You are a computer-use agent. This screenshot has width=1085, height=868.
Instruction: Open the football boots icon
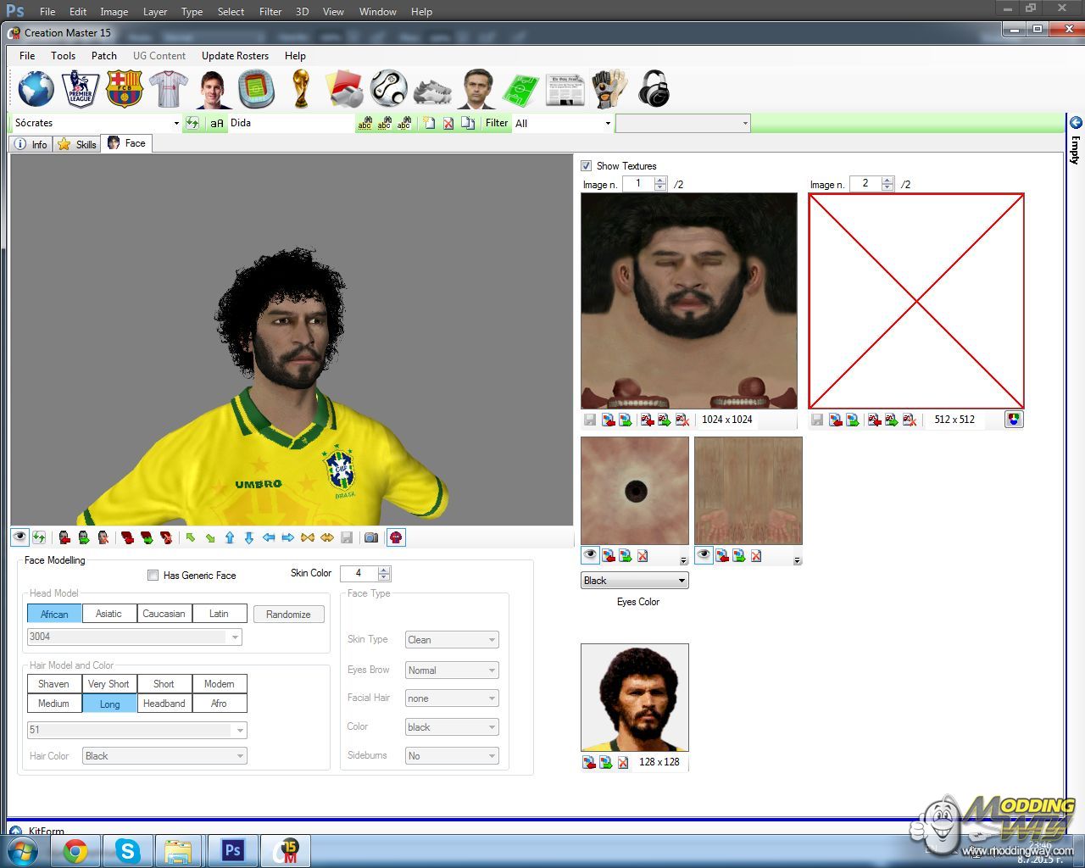pos(432,90)
